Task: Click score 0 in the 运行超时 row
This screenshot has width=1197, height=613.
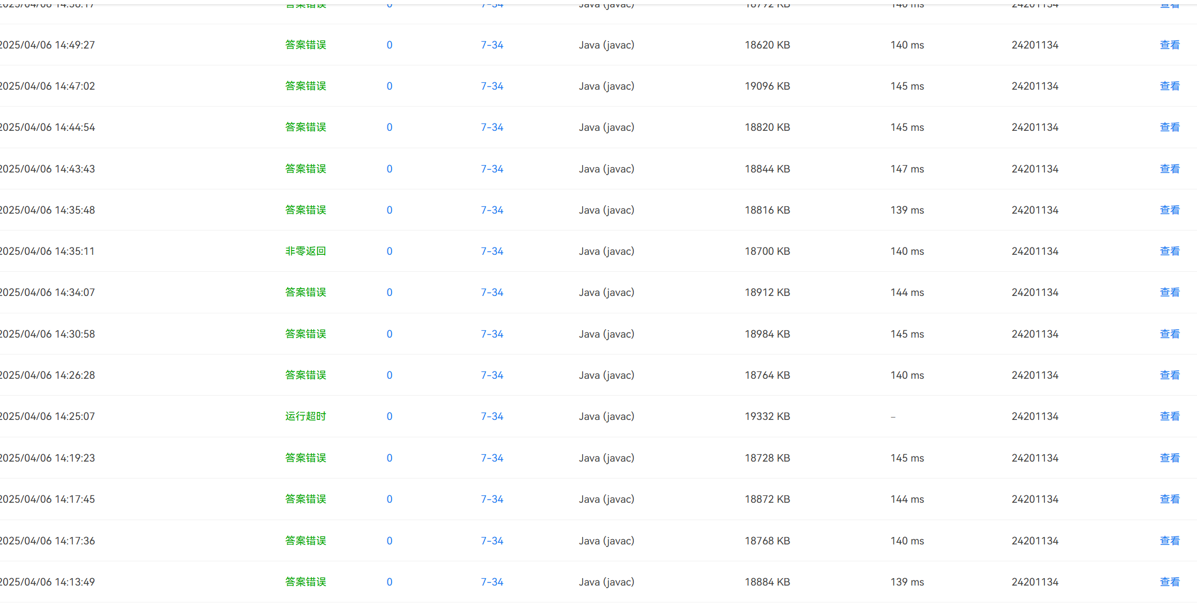Action: pyautogui.click(x=389, y=416)
